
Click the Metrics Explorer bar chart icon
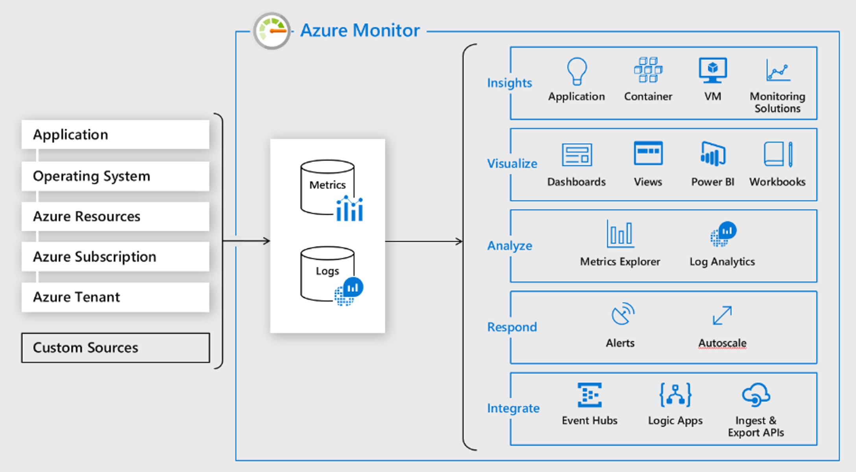tap(620, 234)
